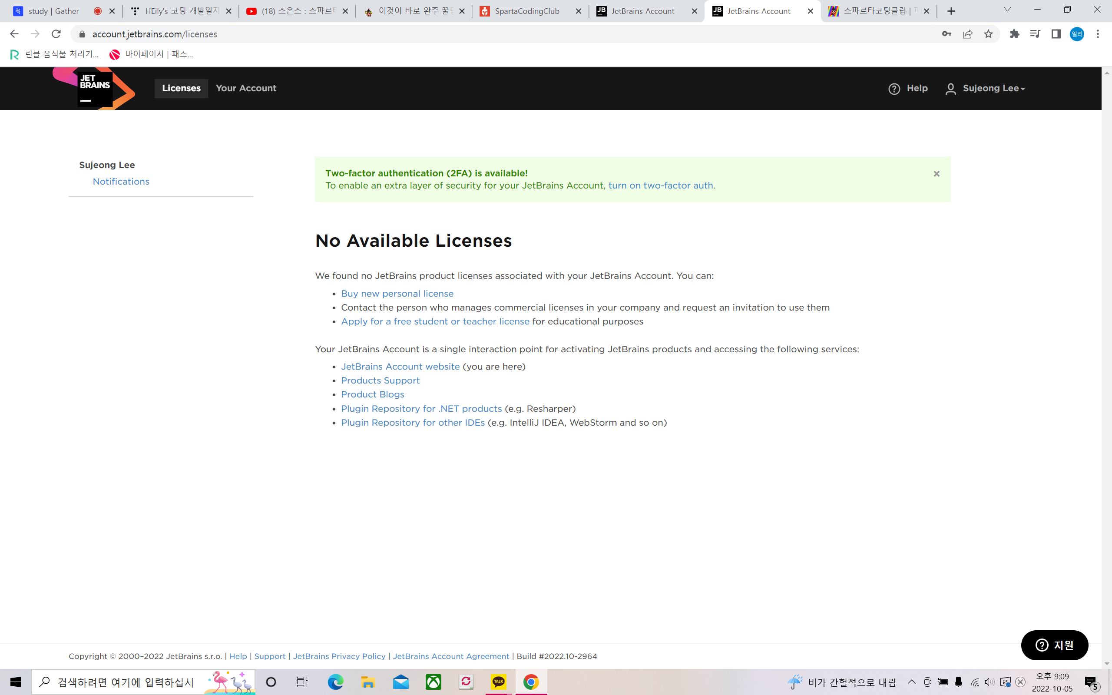The width and height of the screenshot is (1112, 695).
Task: Reload the current page
Action: point(56,34)
